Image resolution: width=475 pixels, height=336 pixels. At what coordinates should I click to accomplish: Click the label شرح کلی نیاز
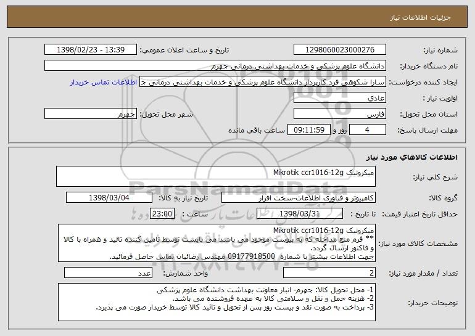[x=436, y=178]
